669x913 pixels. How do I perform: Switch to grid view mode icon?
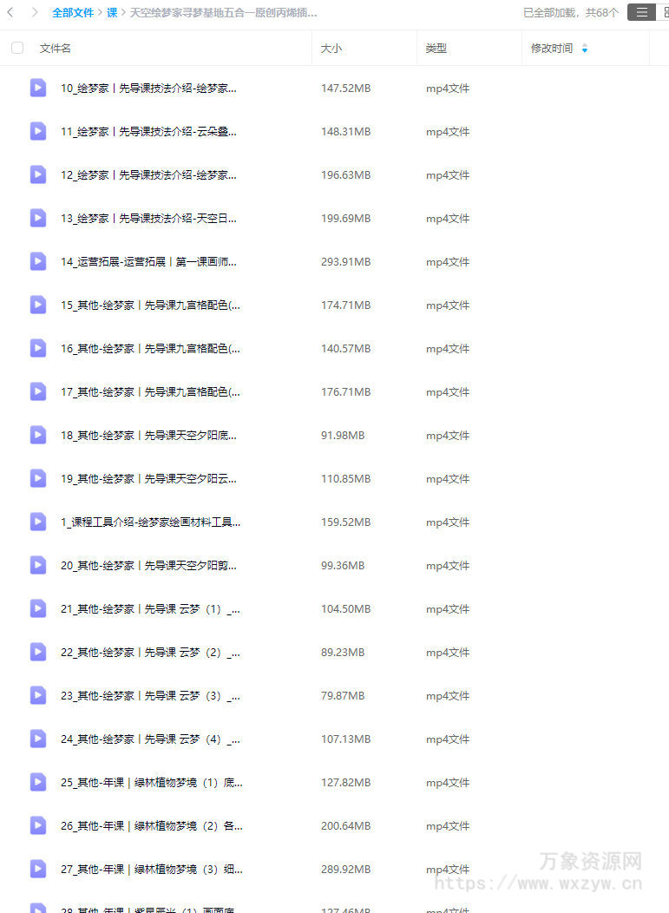[x=664, y=12]
